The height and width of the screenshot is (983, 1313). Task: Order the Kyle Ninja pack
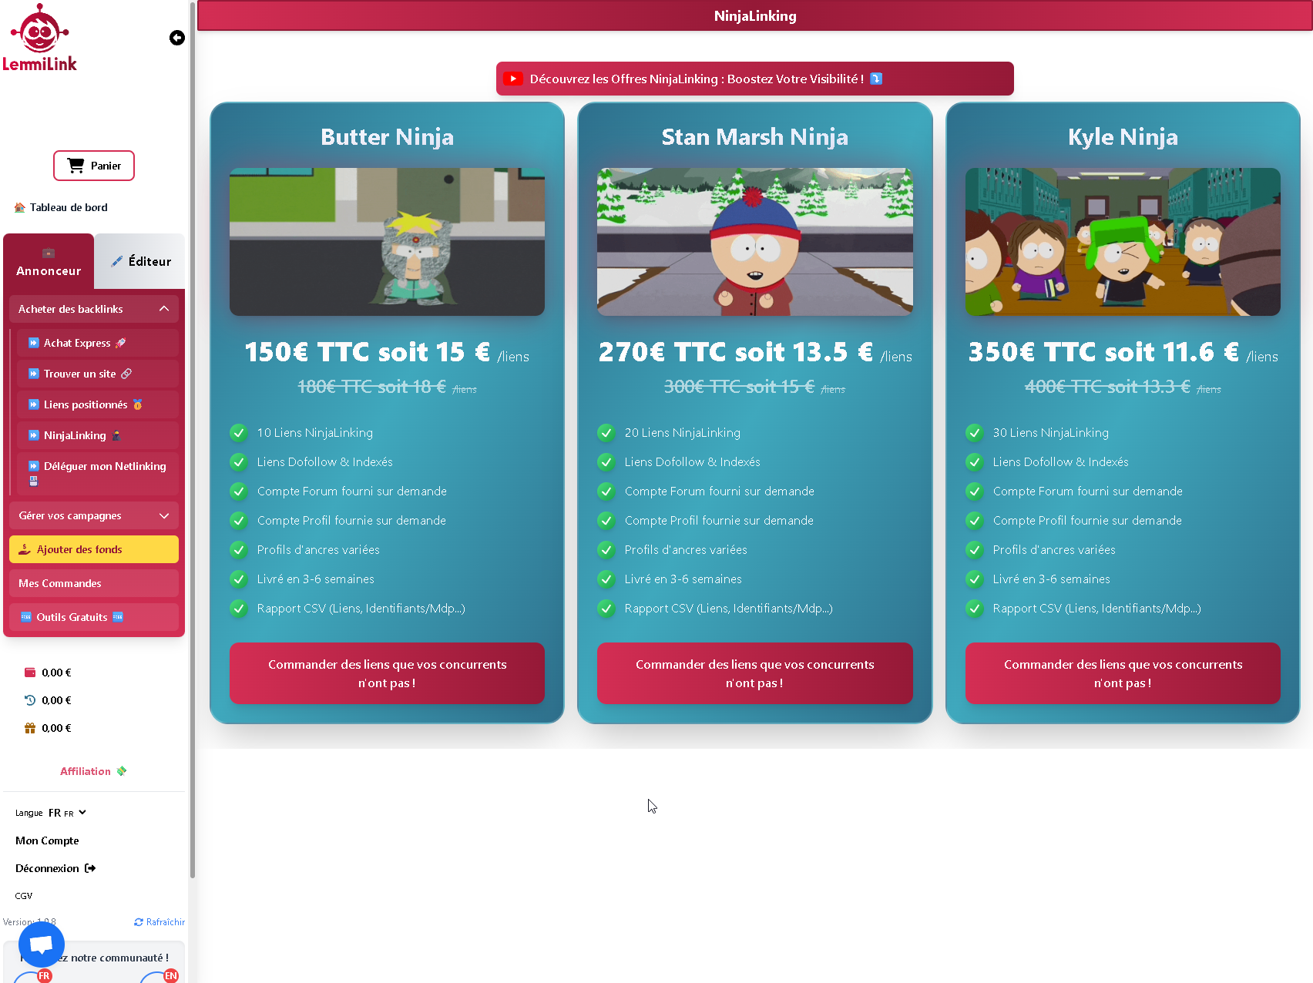pos(1123,673)
